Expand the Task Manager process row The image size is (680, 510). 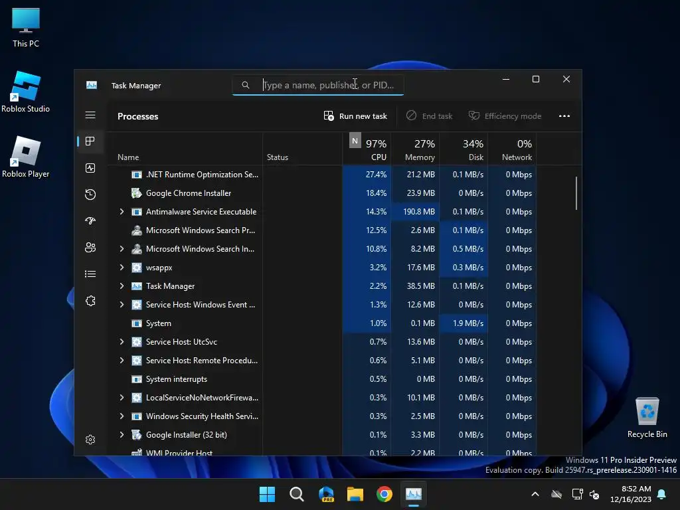122,286
